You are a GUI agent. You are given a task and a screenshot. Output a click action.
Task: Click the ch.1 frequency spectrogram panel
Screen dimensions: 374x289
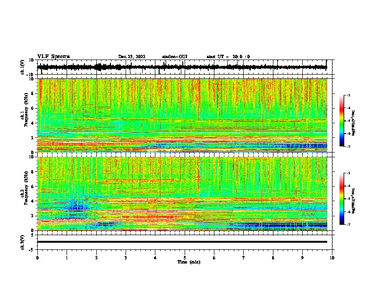pyautogui.click(x=182, y=115)
